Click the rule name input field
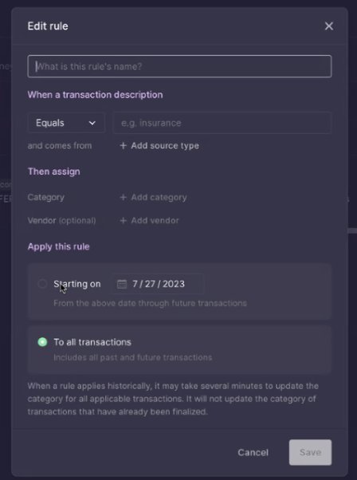 tap(179, 66)
